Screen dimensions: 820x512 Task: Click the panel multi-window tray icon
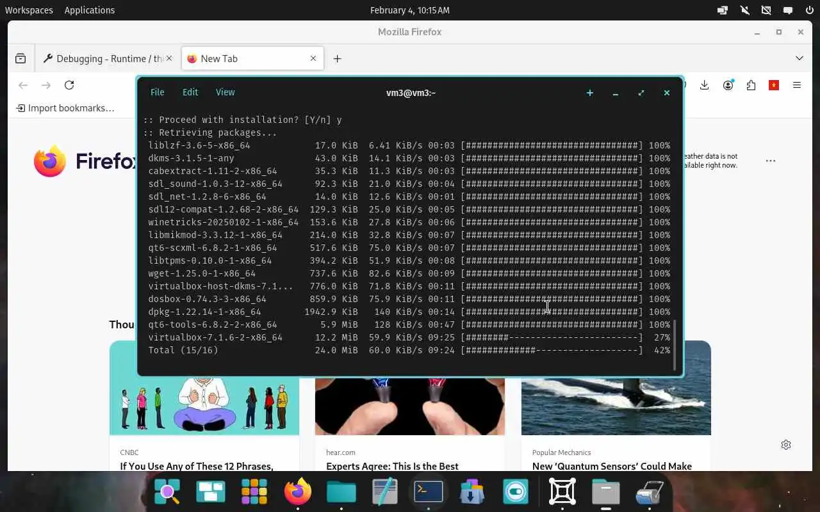tap(723, 10)
